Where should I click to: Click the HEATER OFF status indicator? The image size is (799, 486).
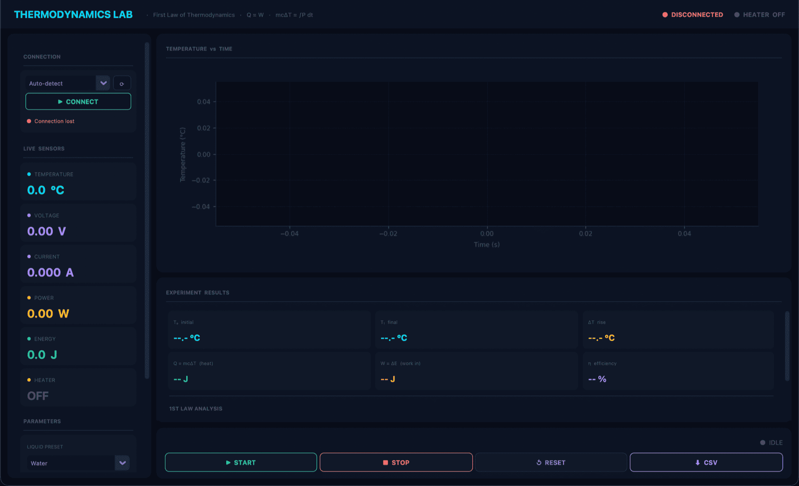tap(760, 15)
